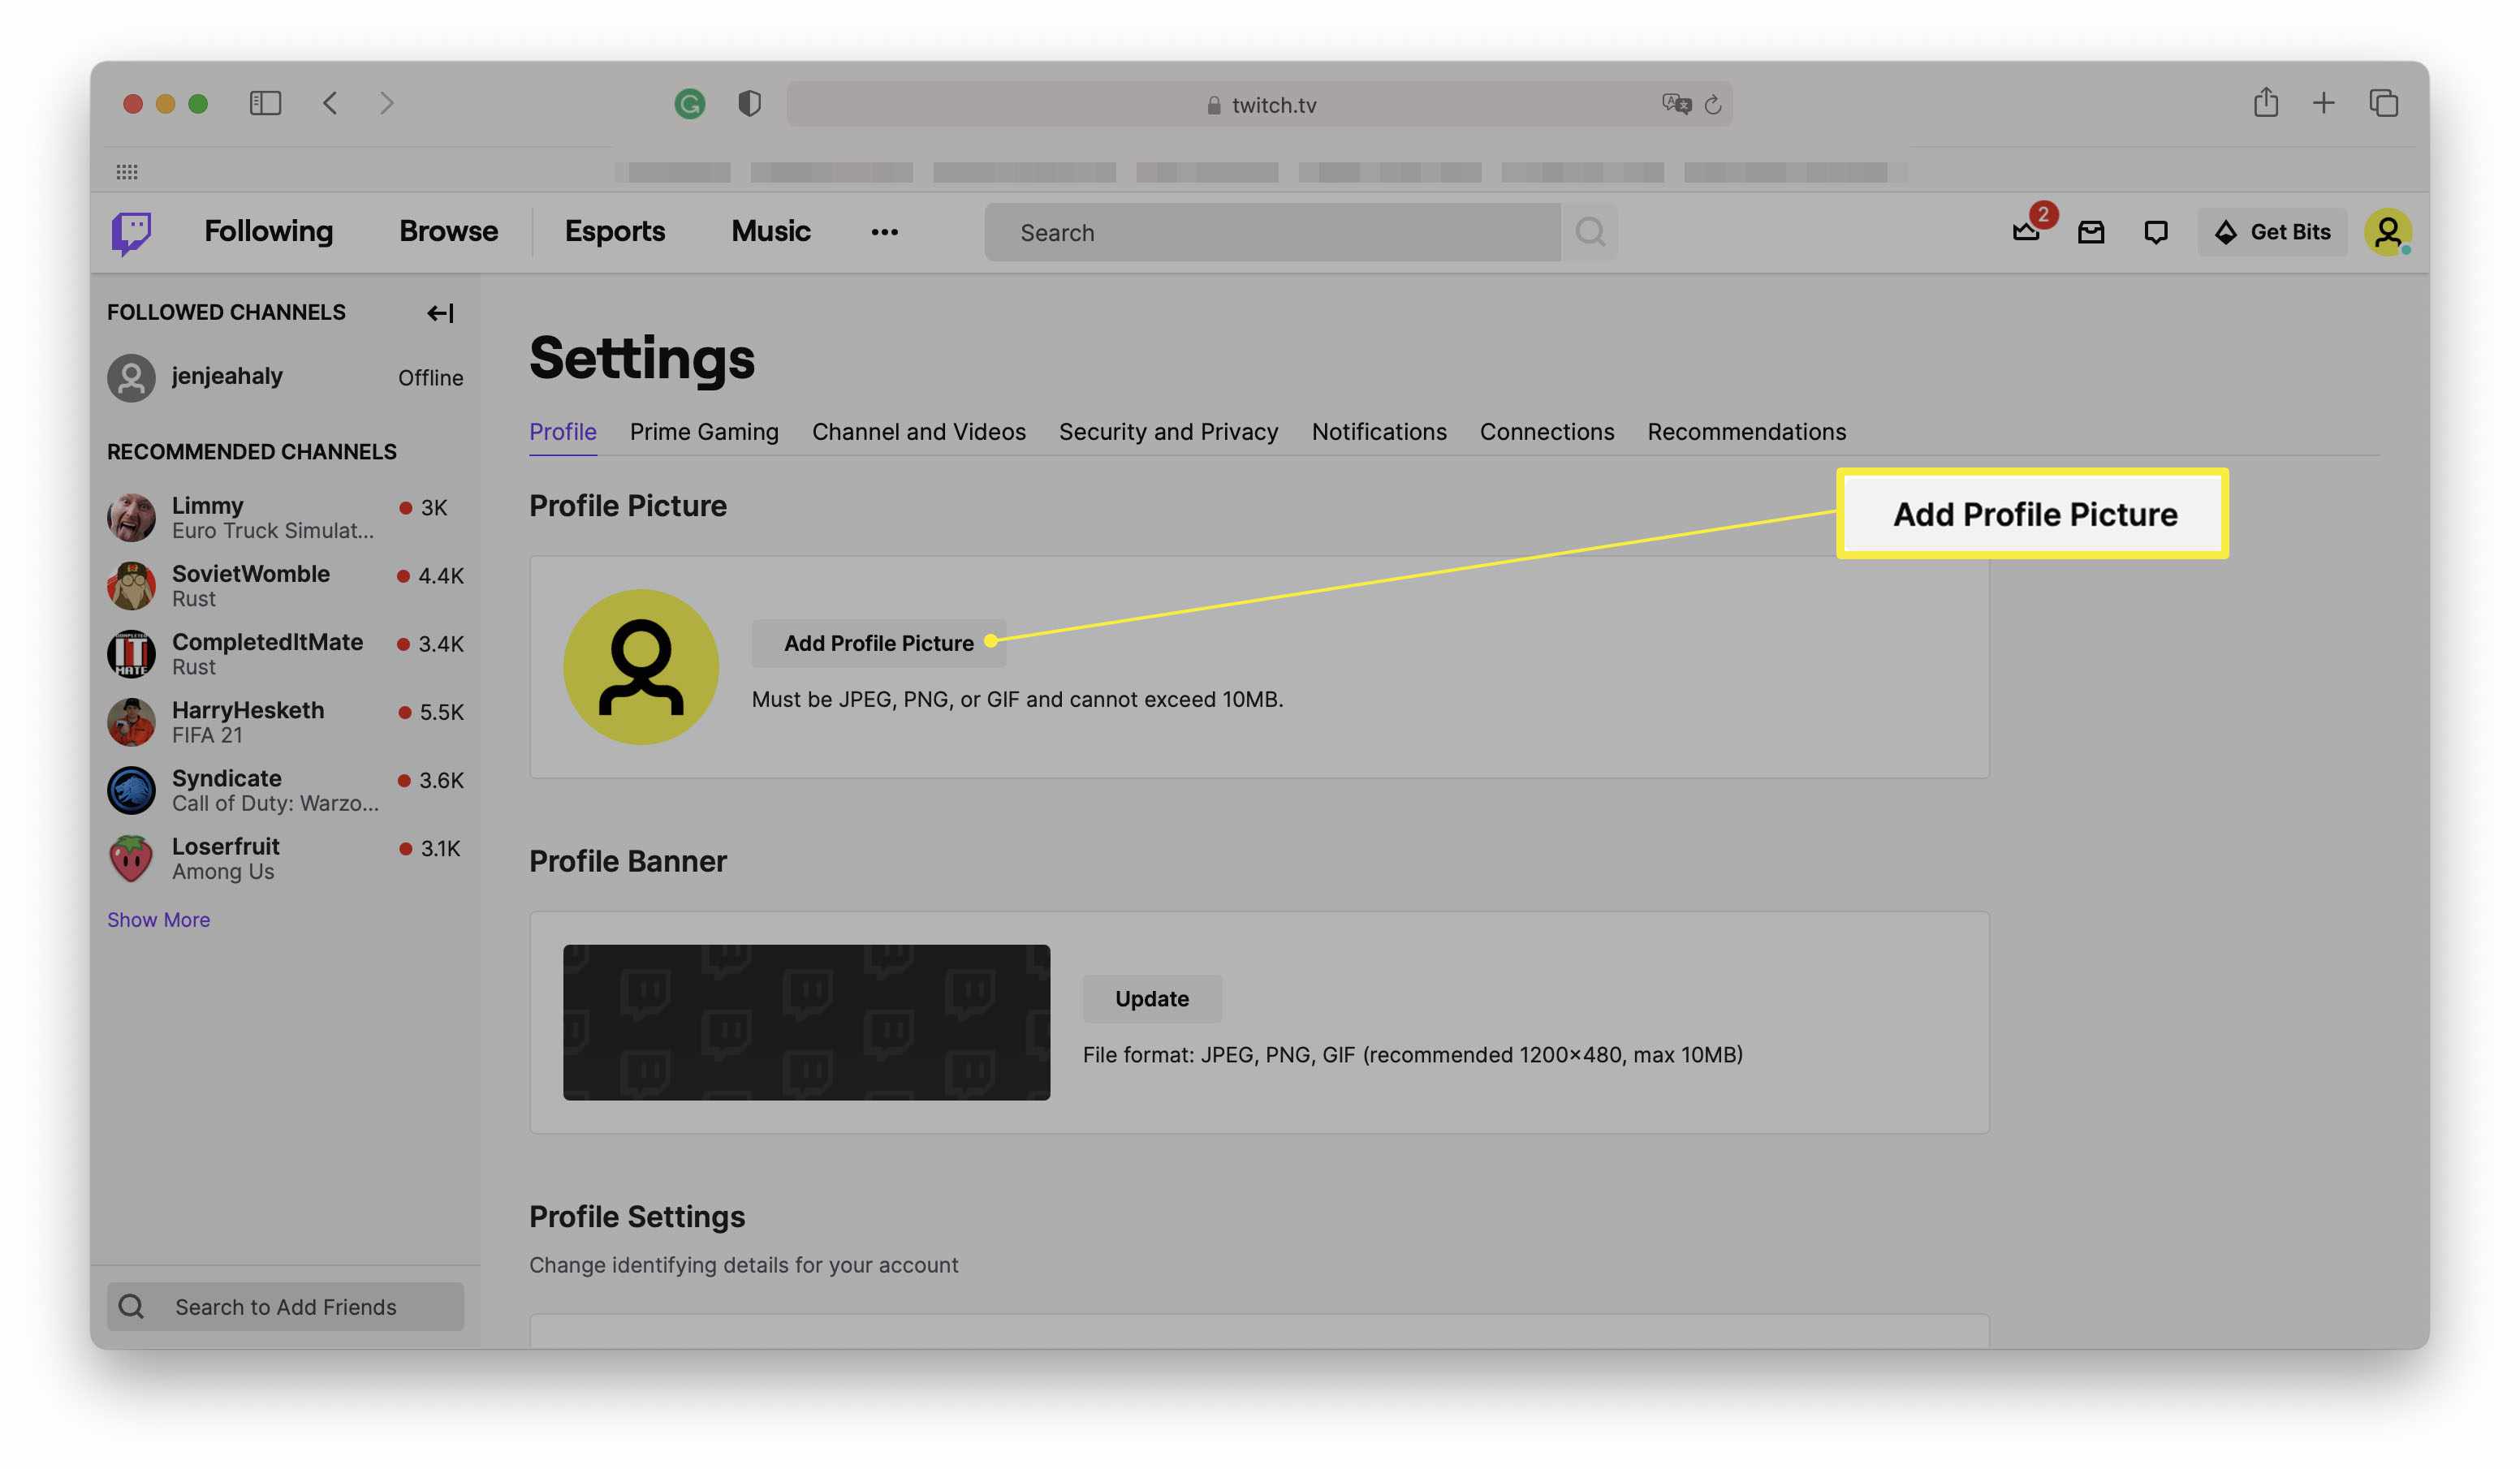Open the SovietWomble channel name
The height and width of the screenshot is (1469, 2520).
coord(250,573)
